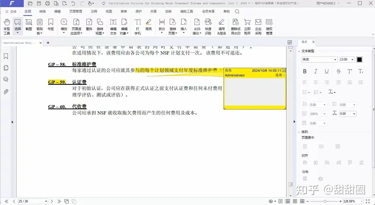The image size is (375, 205).
Task: Open the Bookmarks panel in left sidebar
Action: [6, 56]
